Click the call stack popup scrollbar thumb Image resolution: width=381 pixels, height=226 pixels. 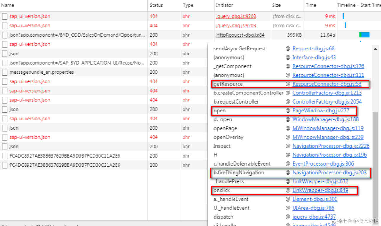tap(375, 168)
